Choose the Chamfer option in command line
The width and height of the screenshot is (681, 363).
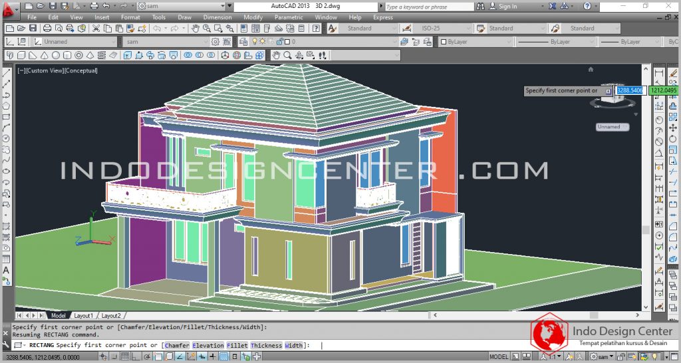[x=177, y=345]
